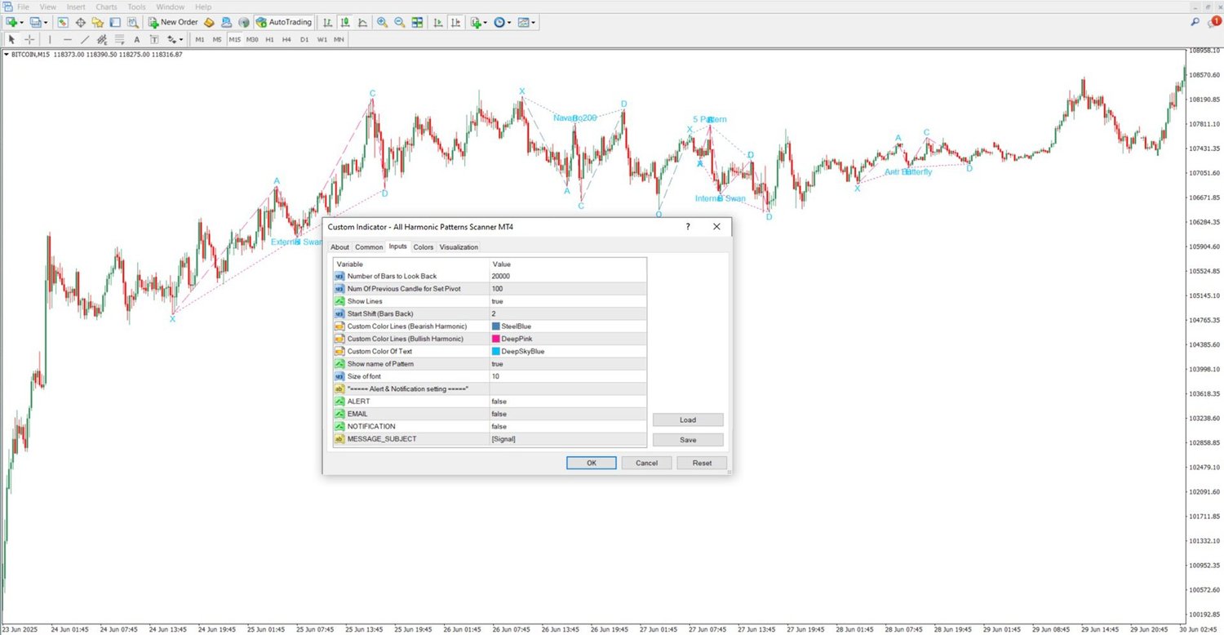Select the Crosshair tool in toolbar

pyautogui.click(x=29, y=39)
